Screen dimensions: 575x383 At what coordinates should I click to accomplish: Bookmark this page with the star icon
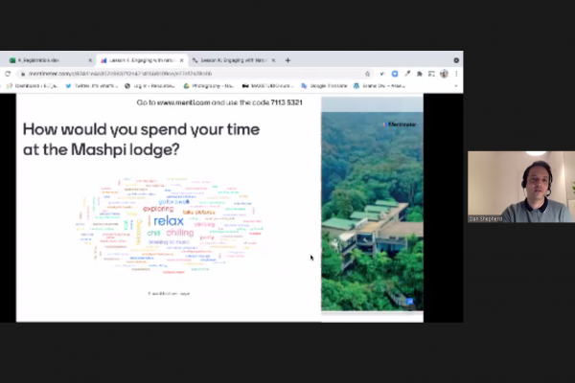coord(367,74)
